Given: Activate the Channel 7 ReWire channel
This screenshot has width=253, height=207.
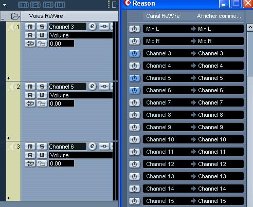Looking at the screenshot, I should pyautogui.click(x=134, y=102).
